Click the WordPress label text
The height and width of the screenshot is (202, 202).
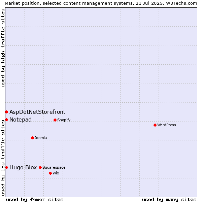coord(166,125)
